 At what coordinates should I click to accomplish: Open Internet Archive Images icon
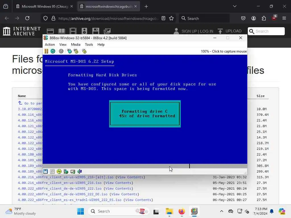click(107, 31)
